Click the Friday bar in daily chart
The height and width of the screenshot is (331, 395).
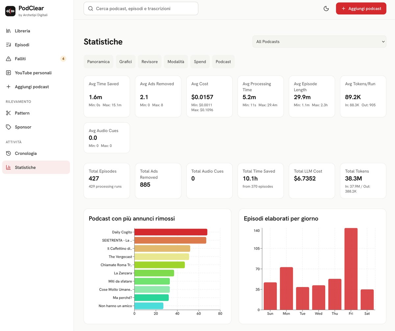[351, 269]
